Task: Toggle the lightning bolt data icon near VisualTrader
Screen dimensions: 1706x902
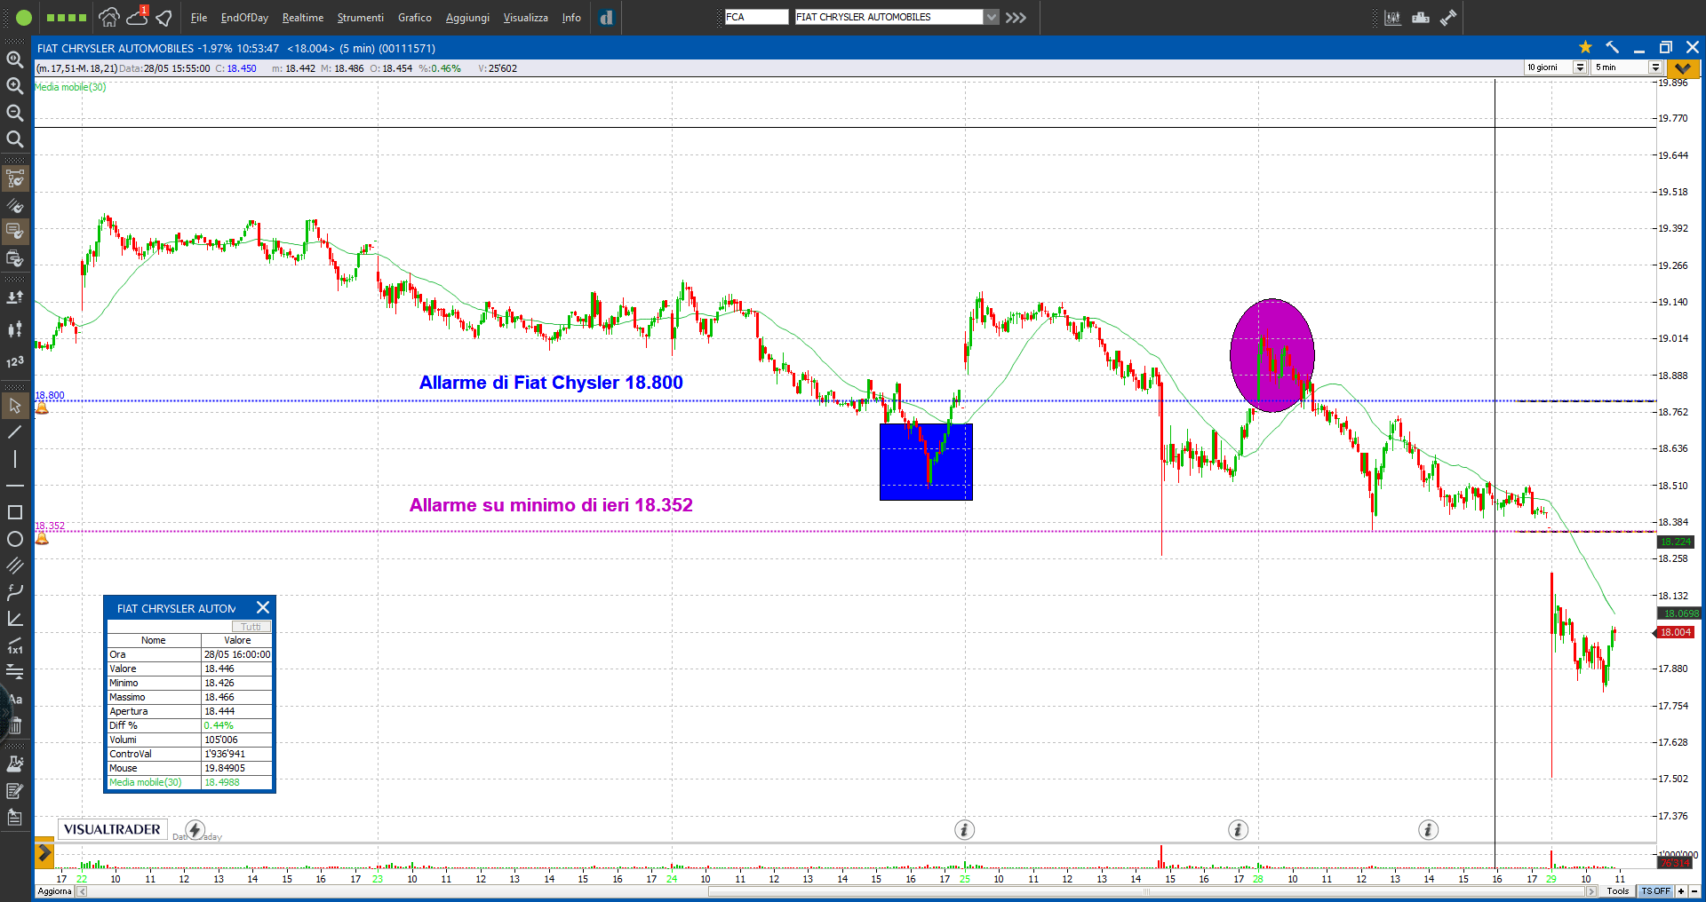Action: (195, 830)
